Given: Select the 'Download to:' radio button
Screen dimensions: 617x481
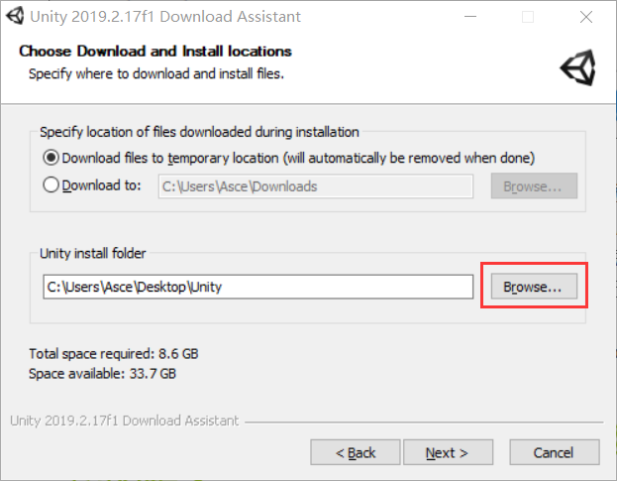Looking at the screenshot, I should [x=51, y=184].
